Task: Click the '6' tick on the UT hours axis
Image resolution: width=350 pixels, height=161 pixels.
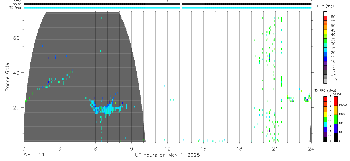Action: [x=95, y=149]
